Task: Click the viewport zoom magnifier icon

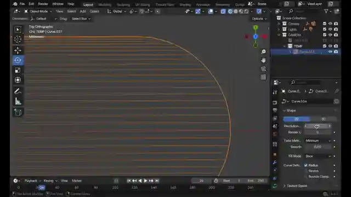Action: click(x=263, y=52)
